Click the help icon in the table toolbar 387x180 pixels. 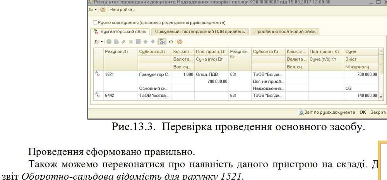[180, 42]
